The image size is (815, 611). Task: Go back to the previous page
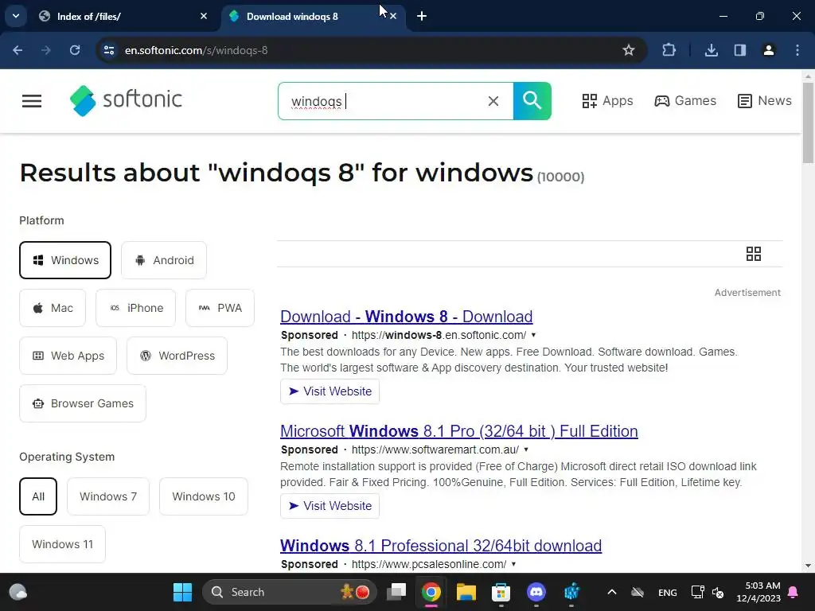pos(18,50)
